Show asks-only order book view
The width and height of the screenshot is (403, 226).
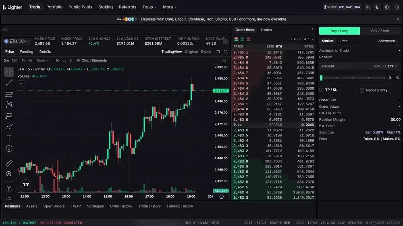(248, 39)
